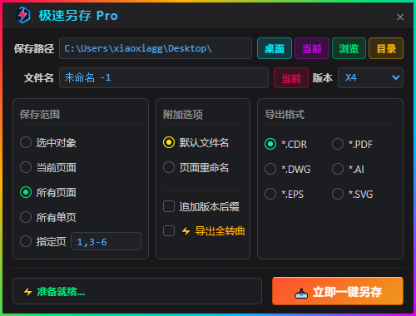Click the purple 当前 path button

point(312,48)
